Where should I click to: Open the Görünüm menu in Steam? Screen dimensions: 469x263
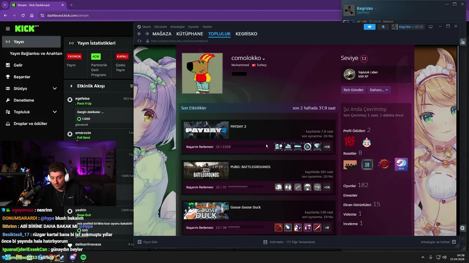point(160,27)
